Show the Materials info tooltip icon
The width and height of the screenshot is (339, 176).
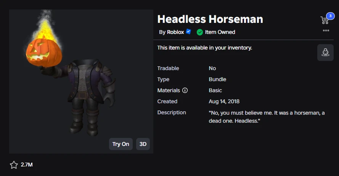(x=185, y=90)
